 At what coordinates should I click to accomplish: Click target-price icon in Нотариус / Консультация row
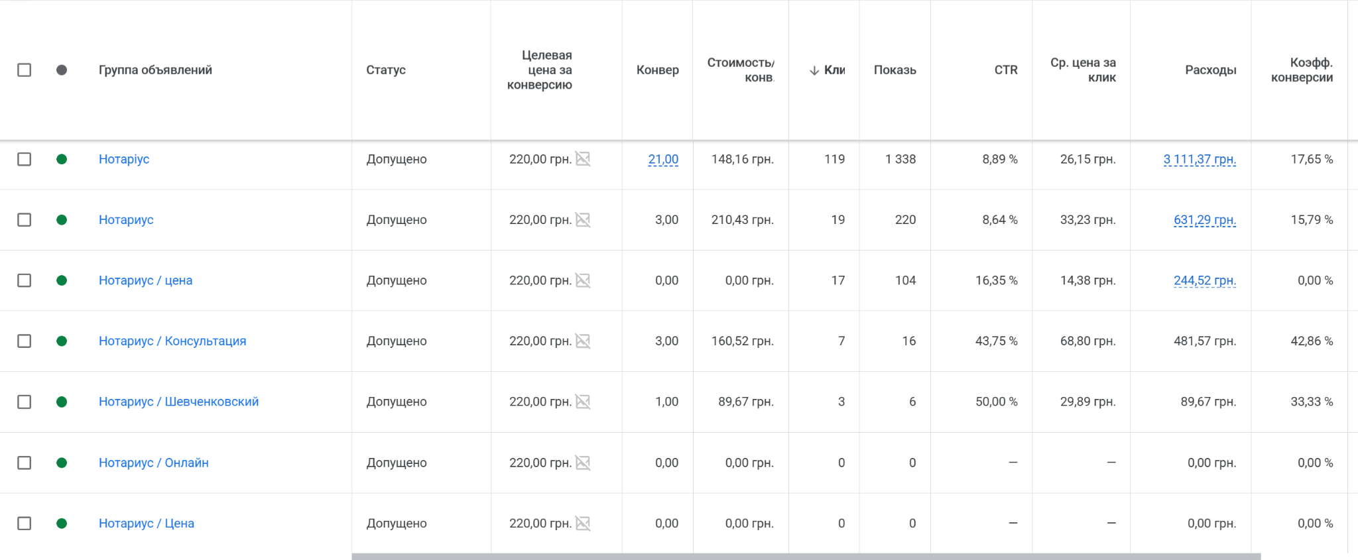pos(583,341)
